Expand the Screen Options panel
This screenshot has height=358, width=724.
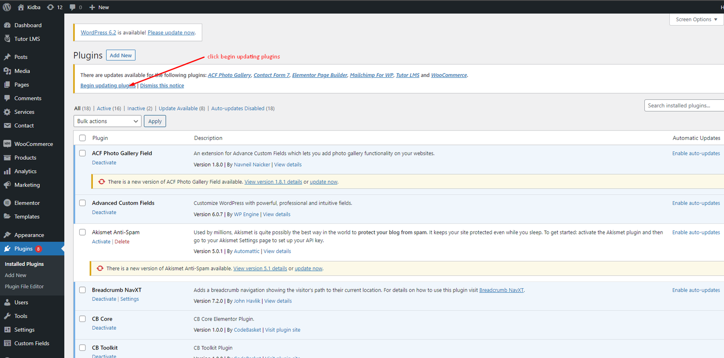click(696, 19)
